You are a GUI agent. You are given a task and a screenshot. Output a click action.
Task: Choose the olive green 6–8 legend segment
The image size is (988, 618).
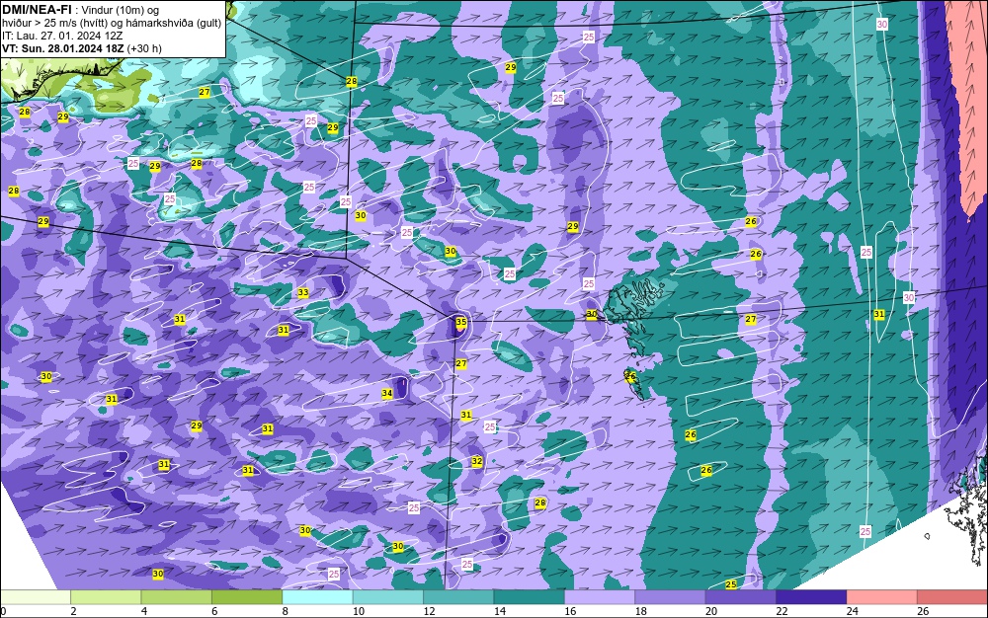point(247,597)
